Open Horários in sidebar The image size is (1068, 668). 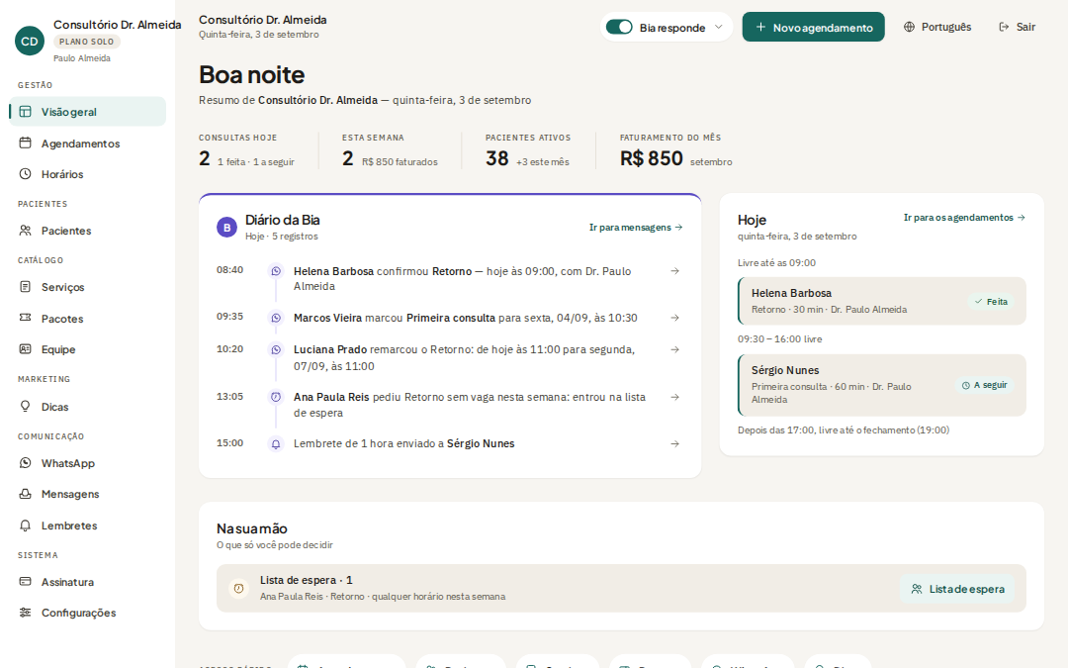88,174
